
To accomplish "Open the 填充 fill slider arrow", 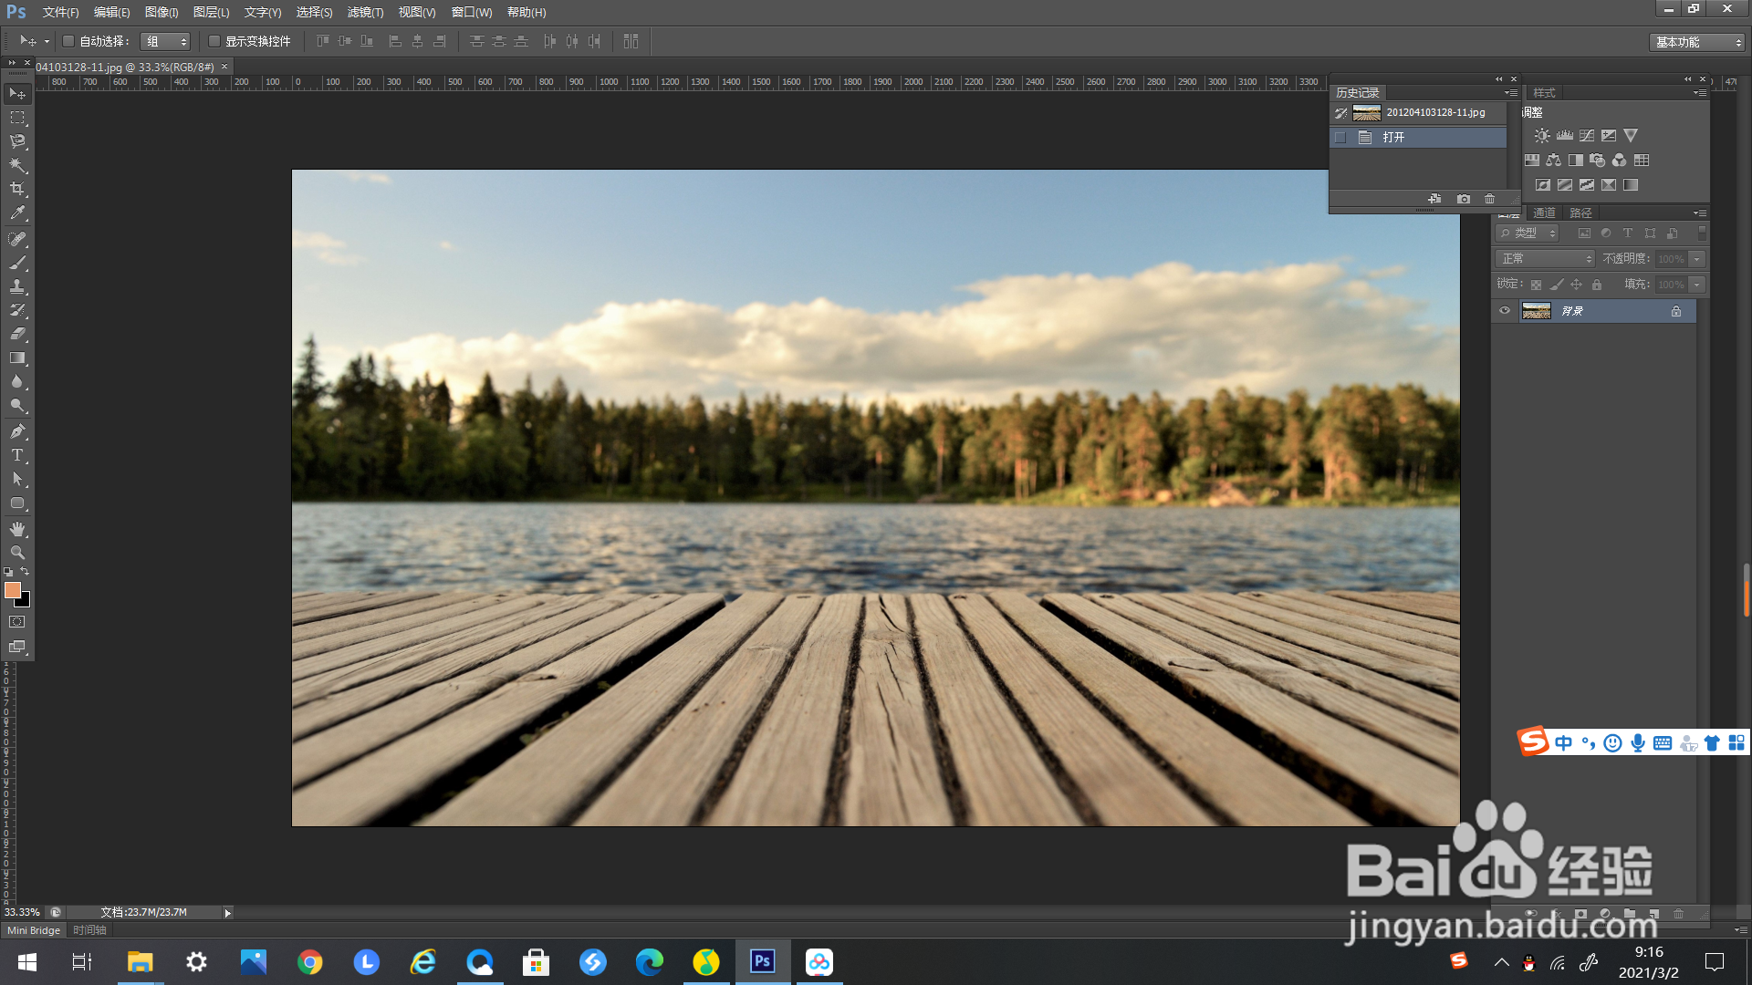I will 1697,285.
